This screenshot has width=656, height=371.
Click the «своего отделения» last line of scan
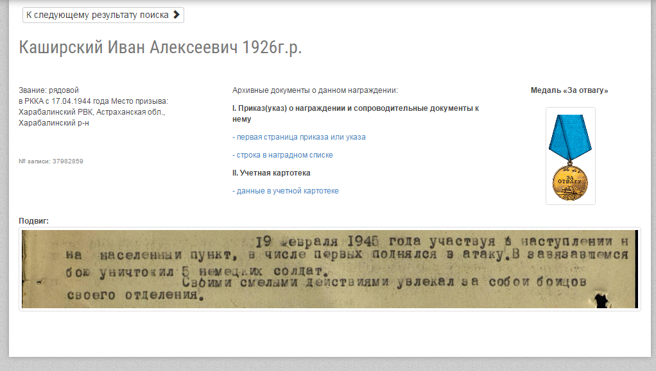(x=132, y=296)
